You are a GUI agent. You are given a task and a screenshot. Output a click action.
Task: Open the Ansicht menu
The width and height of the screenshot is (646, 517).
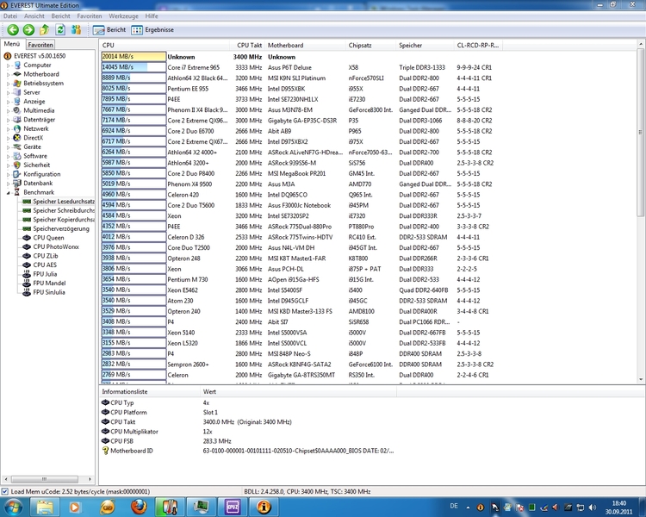(x=34, y=16)
